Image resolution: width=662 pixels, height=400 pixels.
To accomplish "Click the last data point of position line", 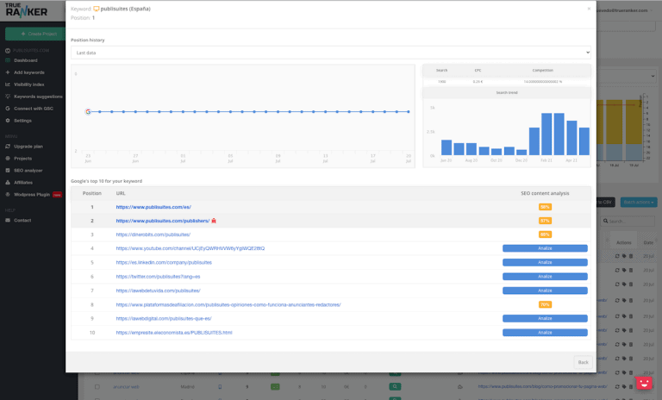I will point(409,112).
